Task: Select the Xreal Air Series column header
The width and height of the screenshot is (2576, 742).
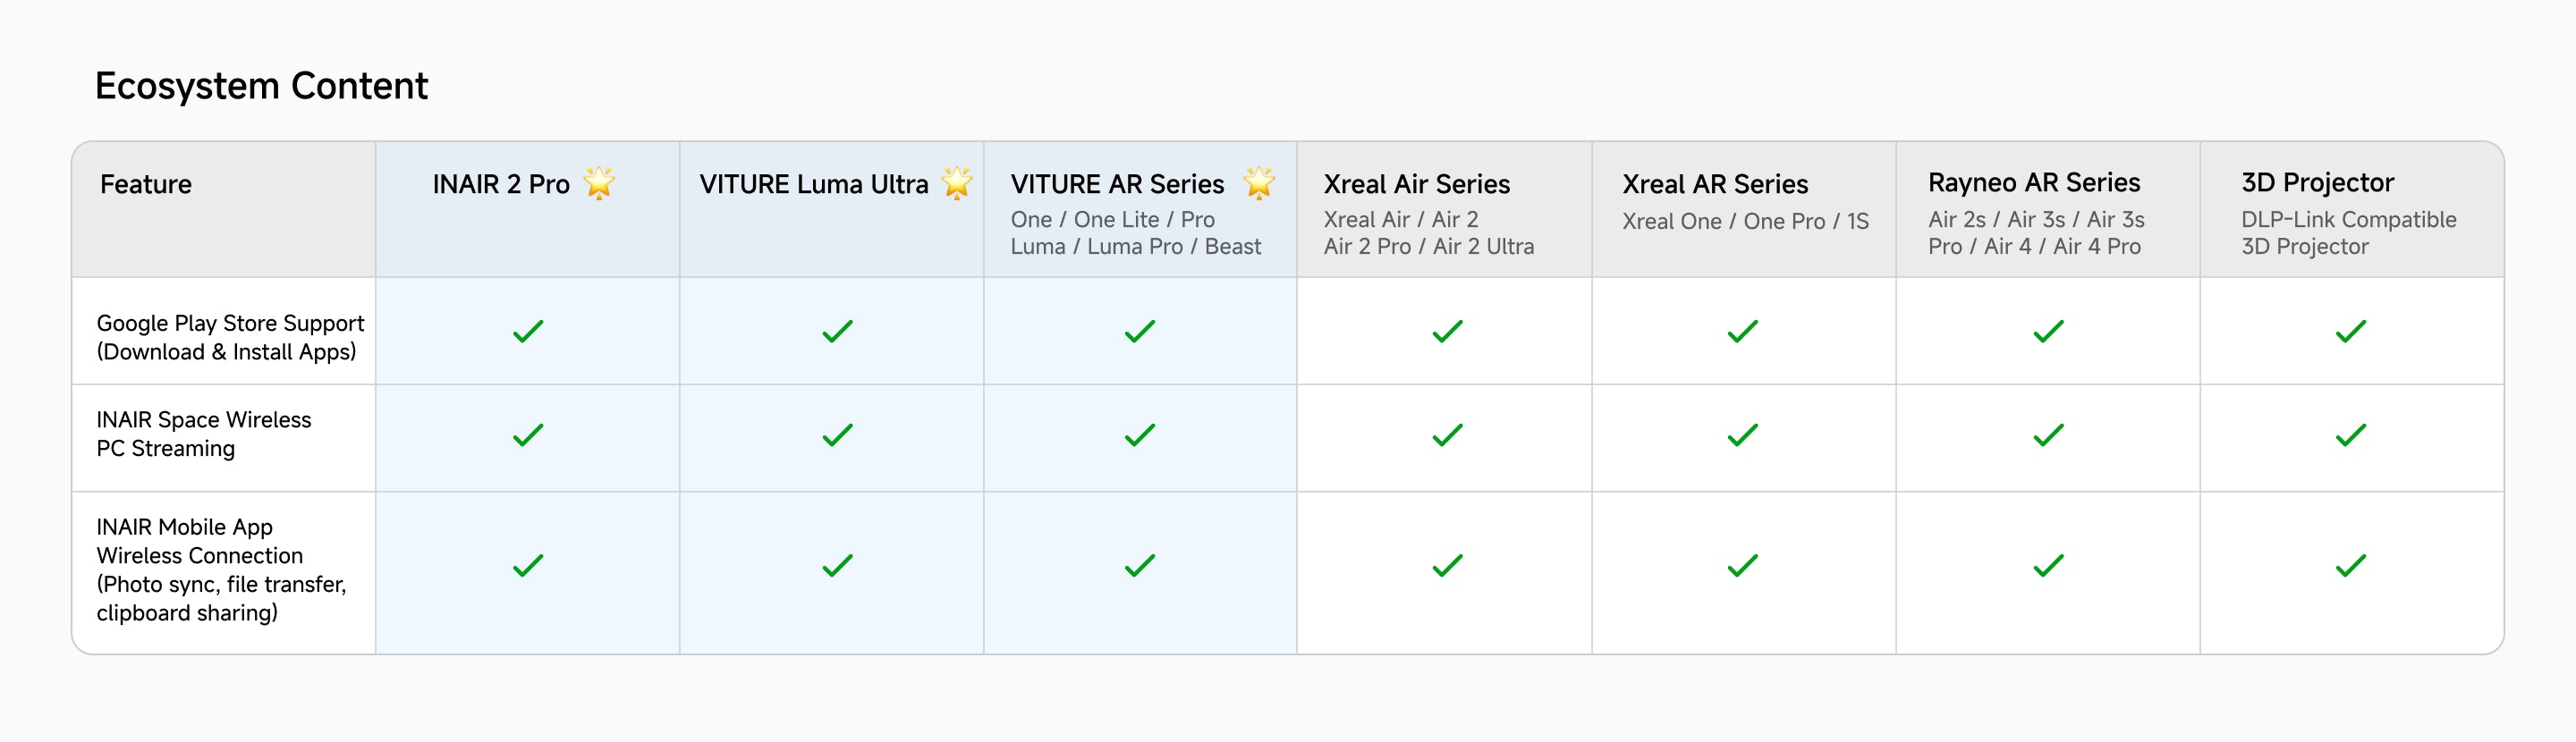Action: pyautogui.click(x=1416, y=185)
